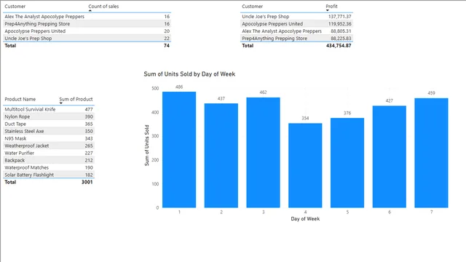Click profit value 88,805.31
The width and height of the screenshot is (466, 262).
click(x=341, y=31)
